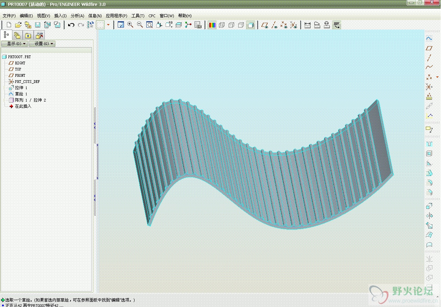
Task: Switch to the model tree tab
Action: (7, 35)
